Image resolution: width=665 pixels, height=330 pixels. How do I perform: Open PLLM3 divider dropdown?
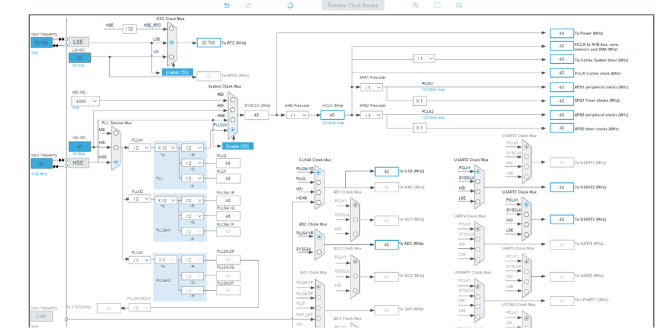tap(140, 260)
